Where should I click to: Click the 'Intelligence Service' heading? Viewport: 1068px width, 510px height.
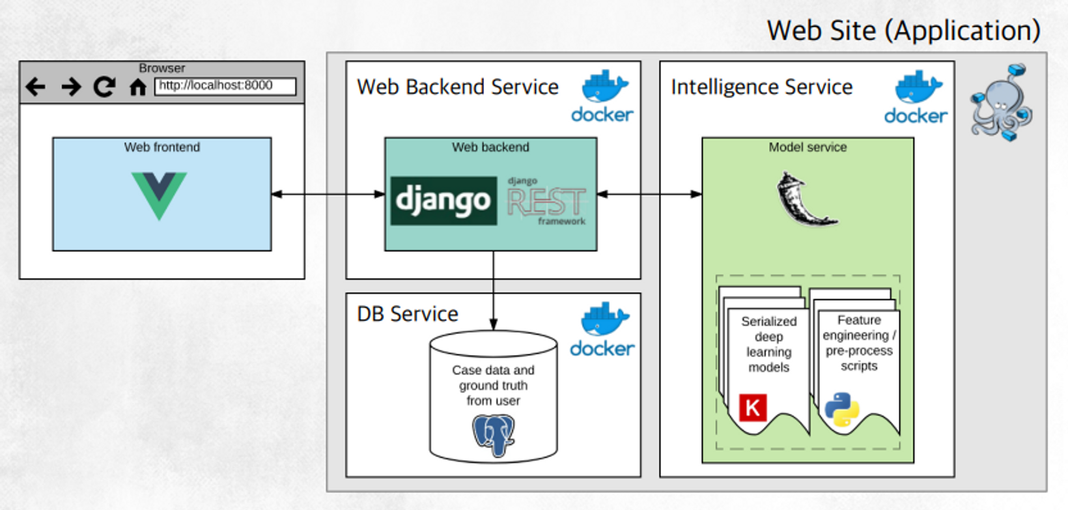(762, 87)
